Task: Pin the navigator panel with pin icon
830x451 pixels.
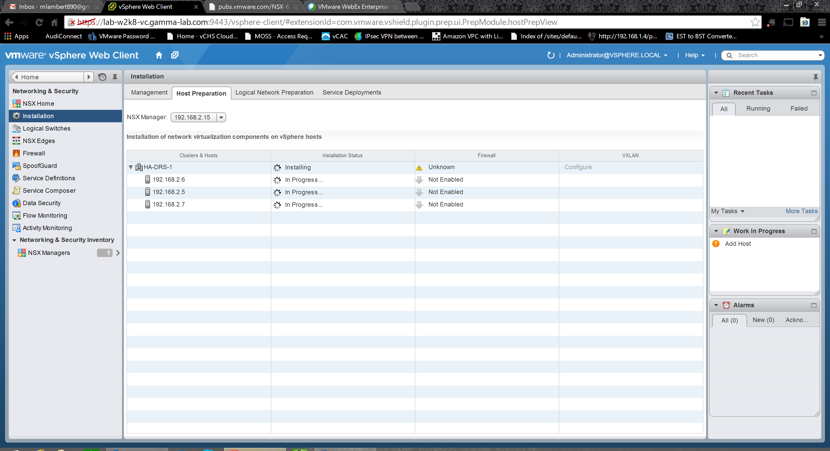Action: 115,77
